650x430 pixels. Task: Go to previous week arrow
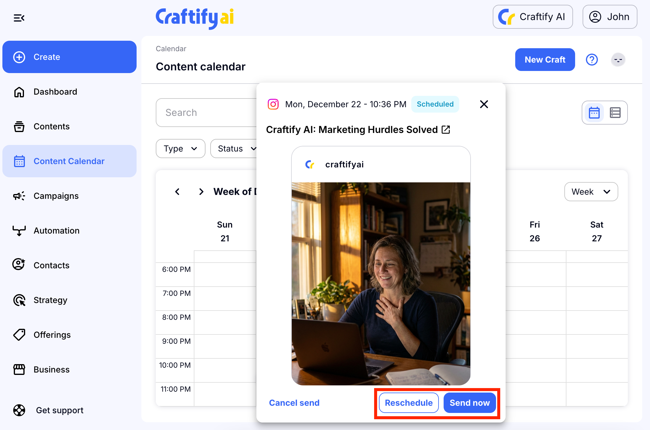click(x=177, y=192)
